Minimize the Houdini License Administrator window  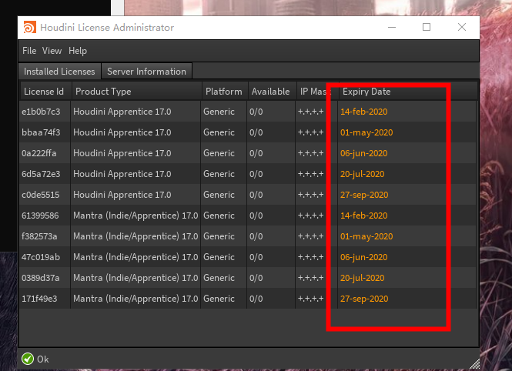(x=392, y=27)
